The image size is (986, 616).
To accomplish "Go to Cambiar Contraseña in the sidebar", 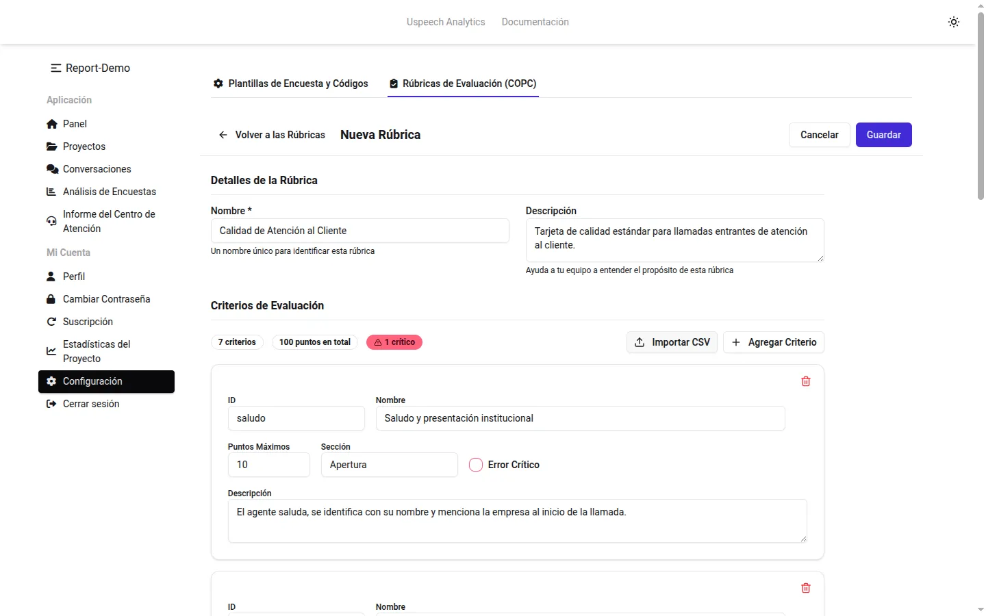I will coord(106,299).
